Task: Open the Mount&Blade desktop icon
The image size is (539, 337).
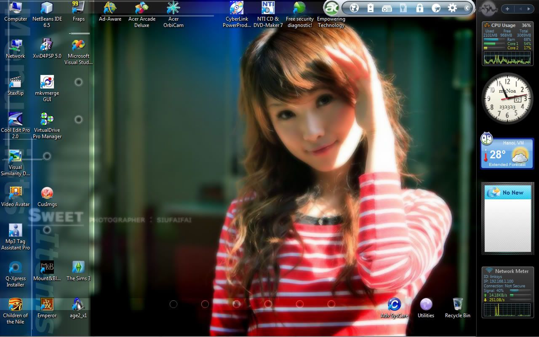Action: 47,268
